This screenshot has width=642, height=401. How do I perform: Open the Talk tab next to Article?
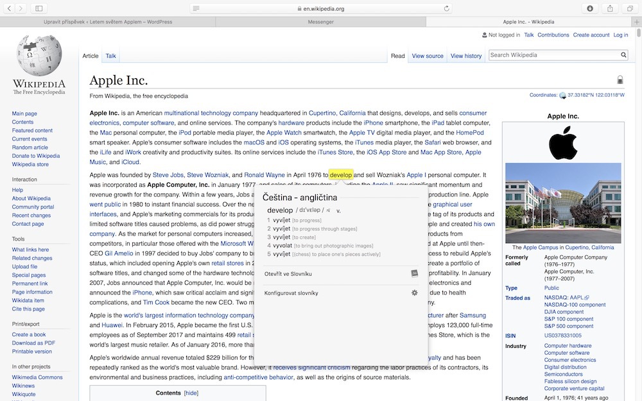coord(111,56)
